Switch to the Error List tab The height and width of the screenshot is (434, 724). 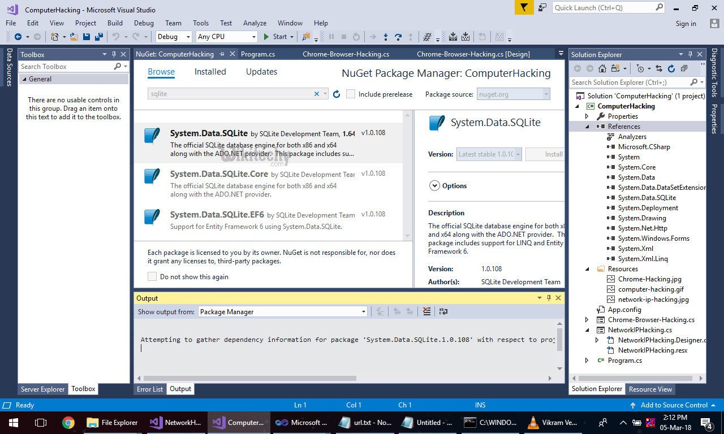coord(150,389)
